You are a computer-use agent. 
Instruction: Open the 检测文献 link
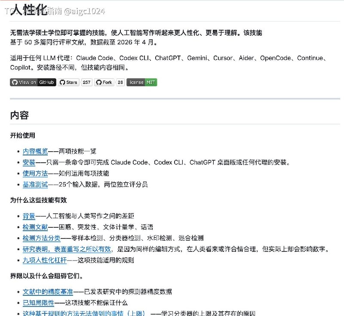click(x=35, y=227)
